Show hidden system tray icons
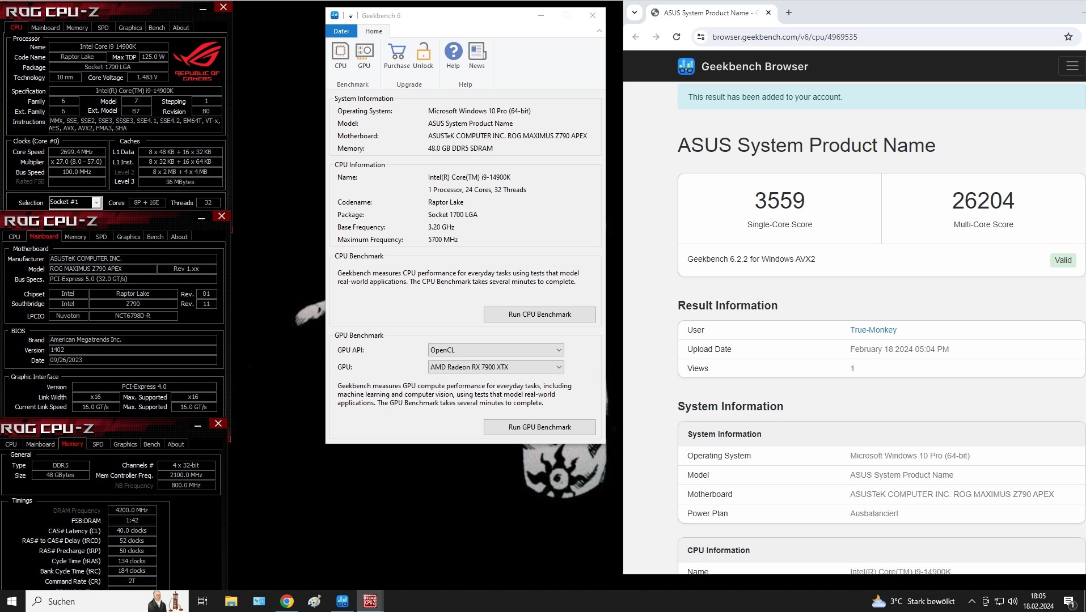The height and width of the screenshot is (612, 1086). [x=971, y=601]
